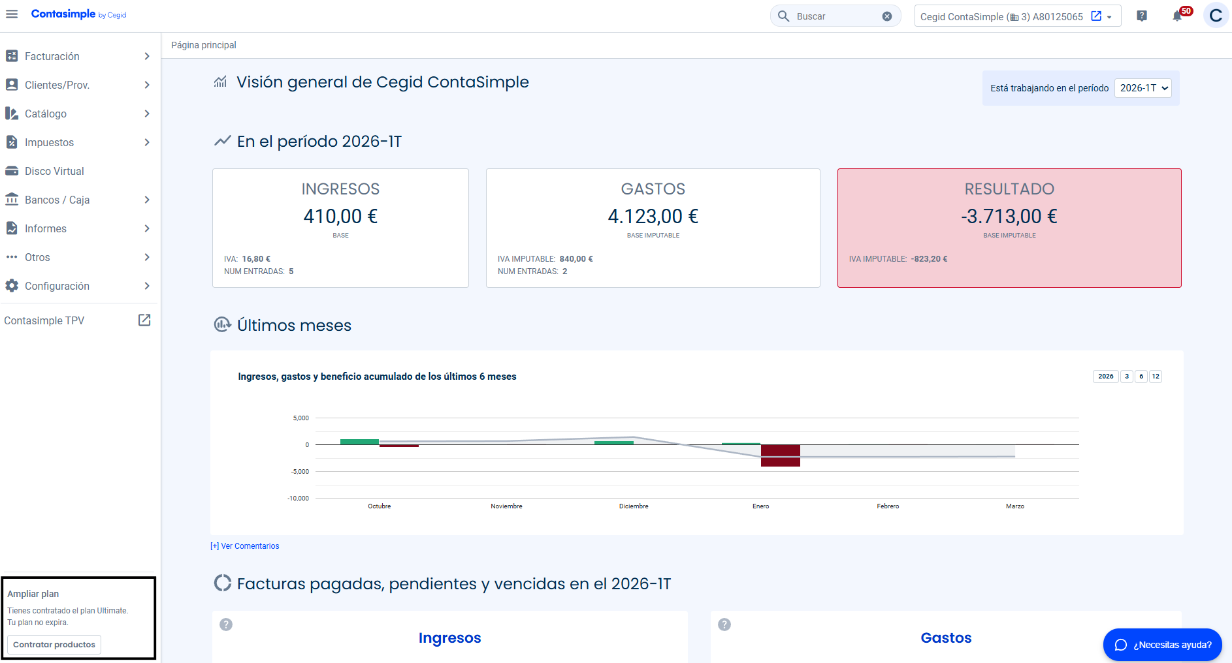The image size is (1232, 663).
Task: Switch chart to 3 months range
Action: pos(1127,377)
